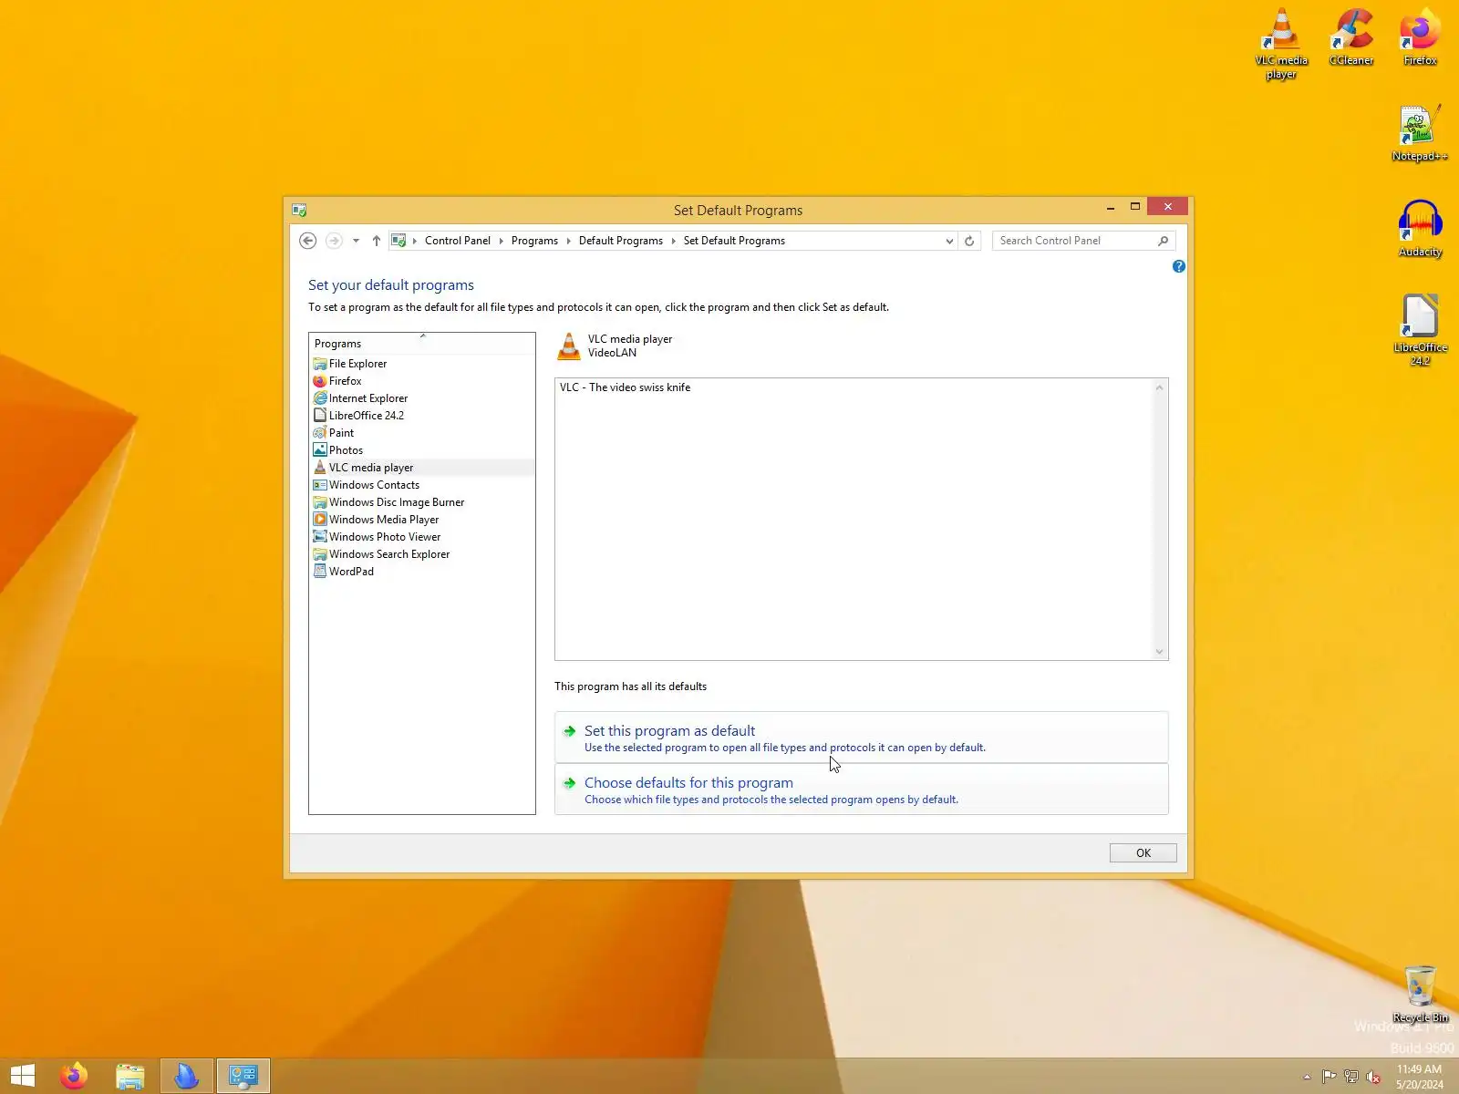The image size is (1459, 1094).
Task: Navigate to Control Panel breadcrumb
Action: 458,241
